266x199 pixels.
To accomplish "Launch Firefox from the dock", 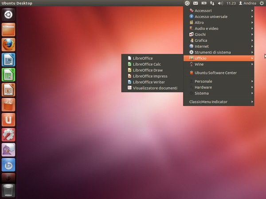I will click(8, 45).
